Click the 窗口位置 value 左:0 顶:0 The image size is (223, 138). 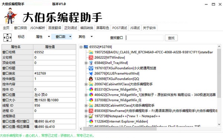click(55, 95)
